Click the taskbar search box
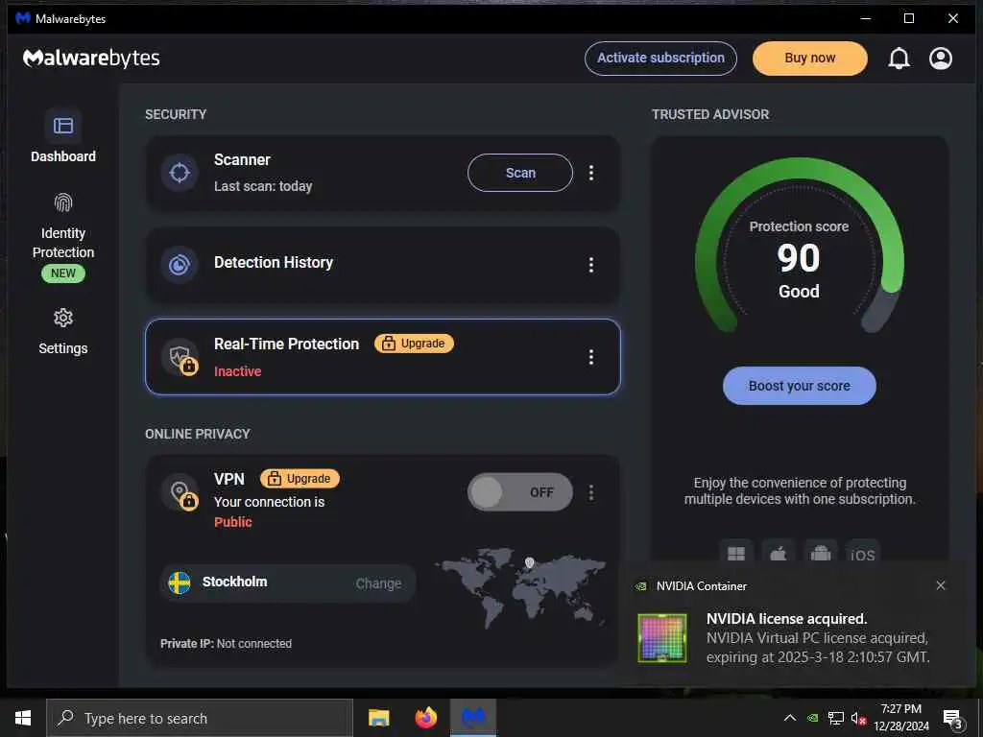Image resolution: width=983 pixels, height=737 pixels. tap(200, 718)
